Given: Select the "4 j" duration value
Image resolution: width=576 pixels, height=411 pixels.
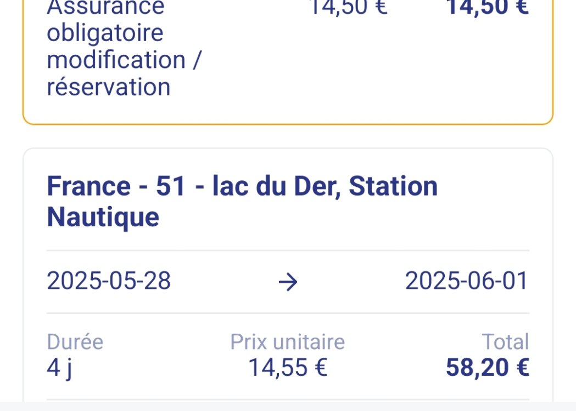Looking at the screenshot, I should coord(59,367).
